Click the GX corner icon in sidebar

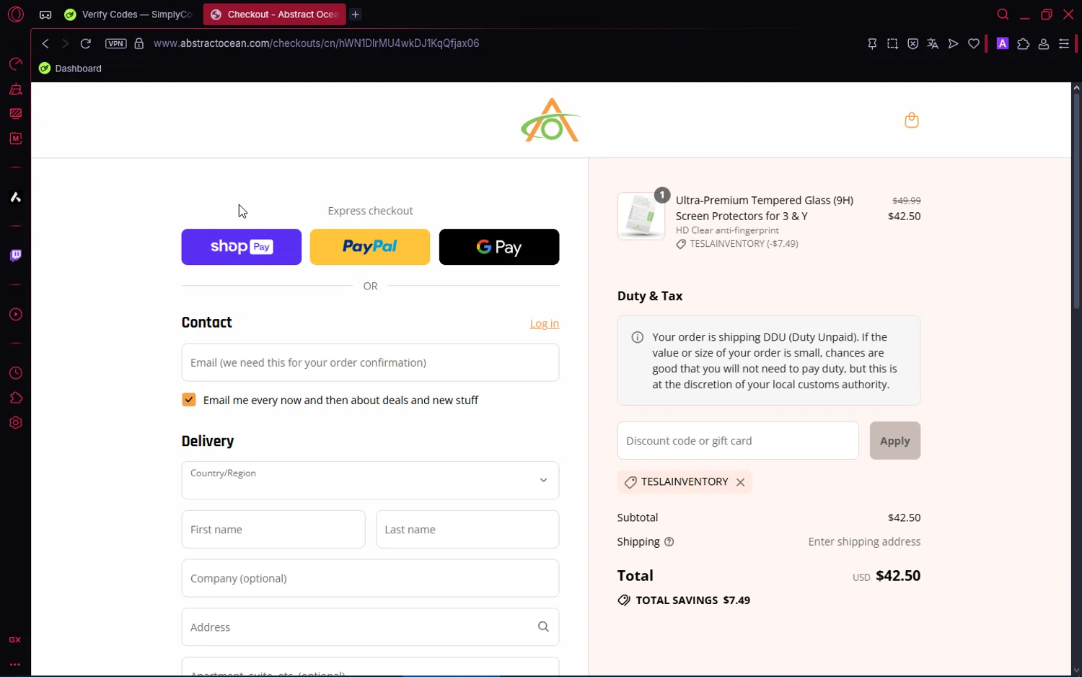tap(14, 640)
